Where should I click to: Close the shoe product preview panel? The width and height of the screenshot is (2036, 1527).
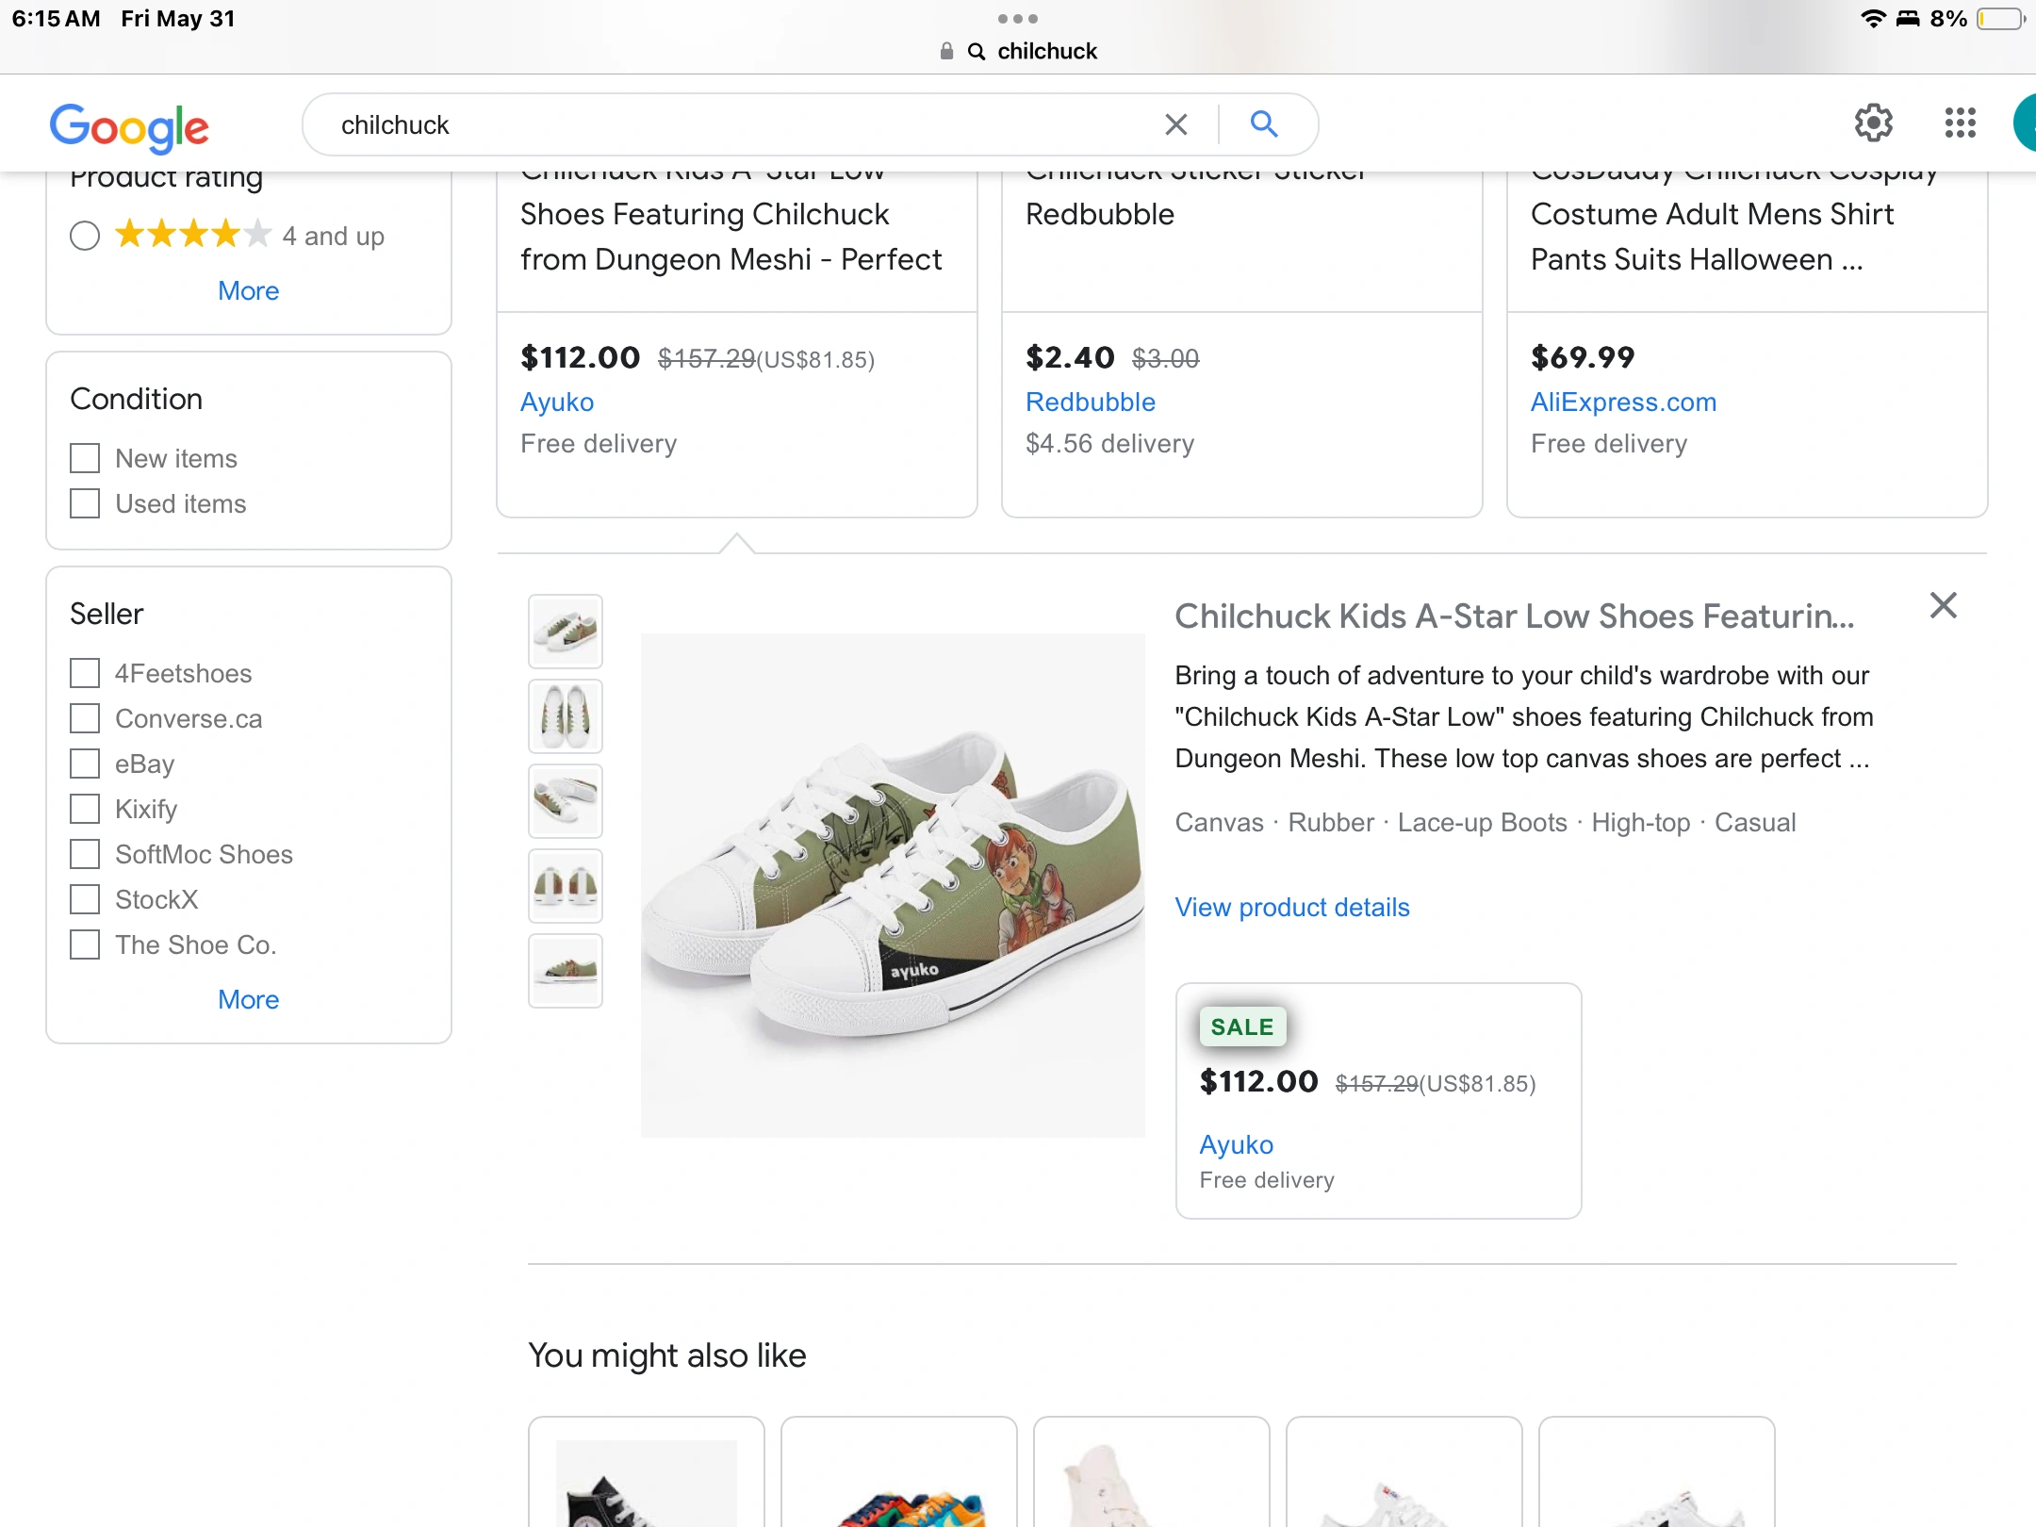1943,605
